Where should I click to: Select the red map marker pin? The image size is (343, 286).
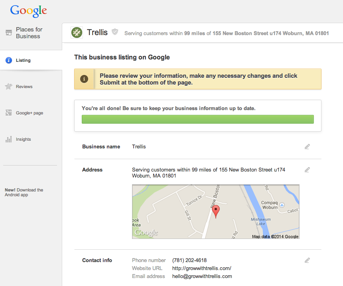[216, 210]
